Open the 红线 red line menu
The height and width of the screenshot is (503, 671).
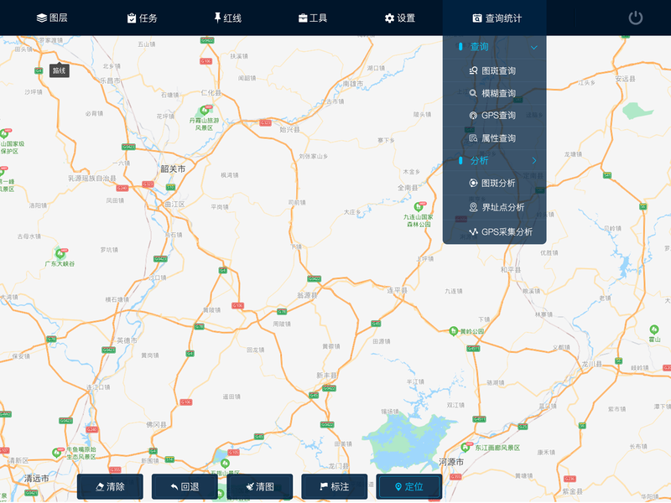point(227,18)
